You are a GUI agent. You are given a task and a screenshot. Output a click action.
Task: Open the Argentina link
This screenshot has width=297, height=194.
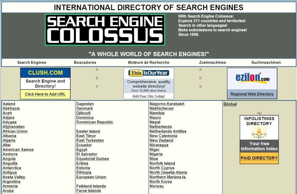point(12,181)
